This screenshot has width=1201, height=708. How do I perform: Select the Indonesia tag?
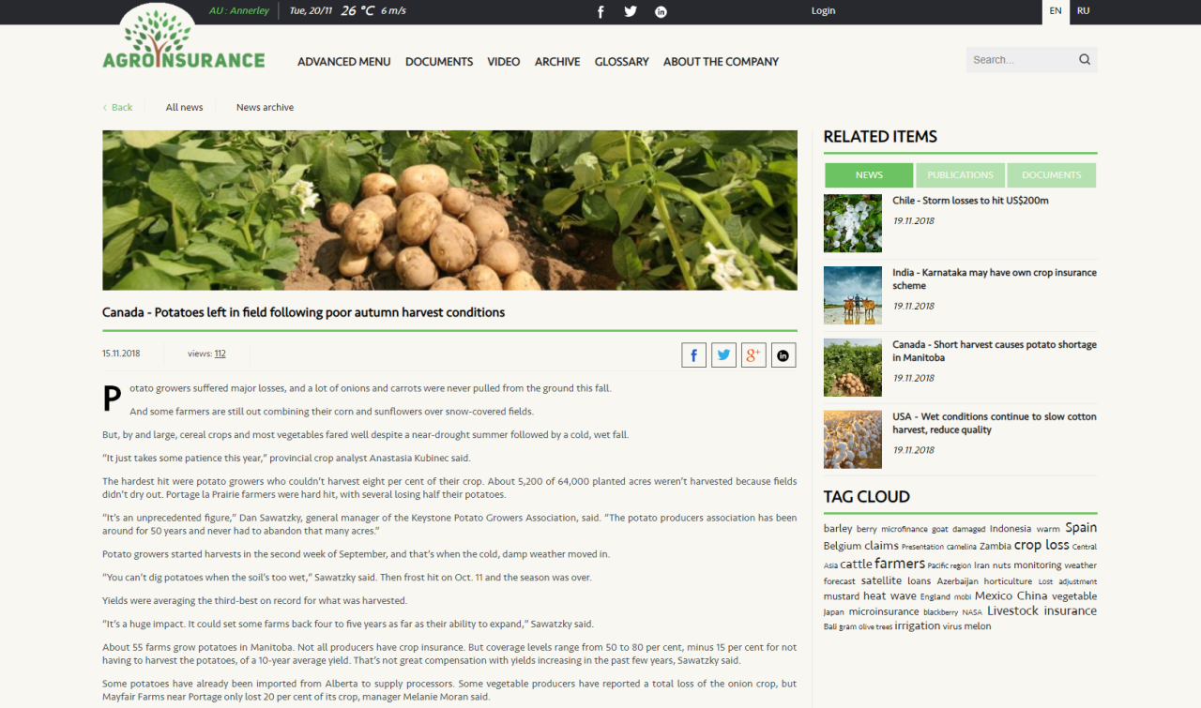pyautogui.click(x=1011, y=529)
